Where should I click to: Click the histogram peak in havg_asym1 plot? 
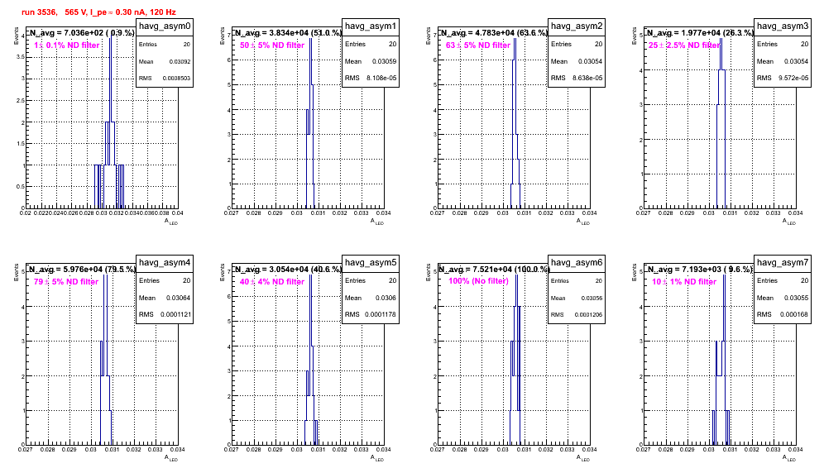click(310, 36)
